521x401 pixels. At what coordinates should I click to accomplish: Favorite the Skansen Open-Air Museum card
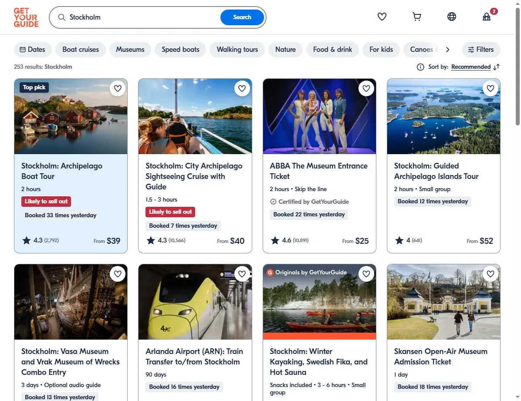tap(491, 274)
